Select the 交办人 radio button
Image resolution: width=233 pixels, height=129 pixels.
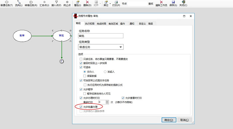[85, 72]
